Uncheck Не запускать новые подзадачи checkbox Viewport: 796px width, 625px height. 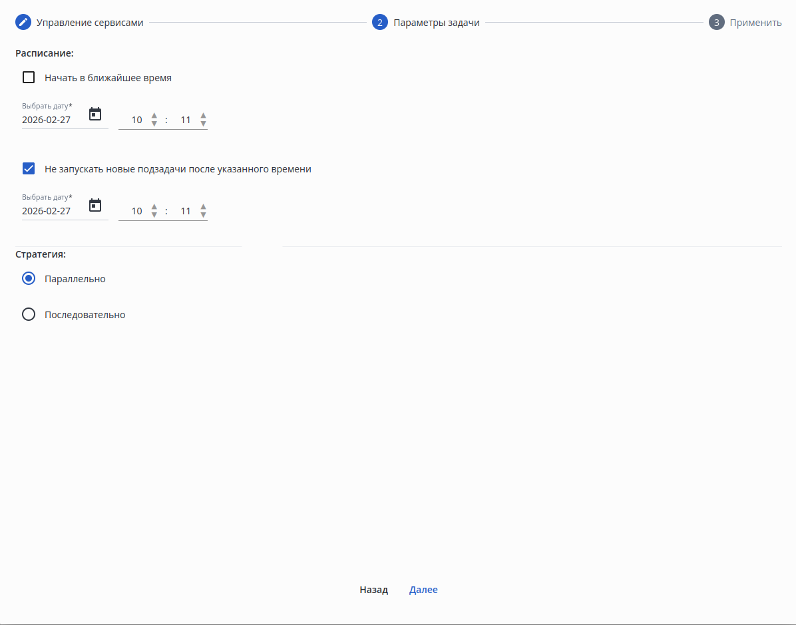tap(29, 168)
